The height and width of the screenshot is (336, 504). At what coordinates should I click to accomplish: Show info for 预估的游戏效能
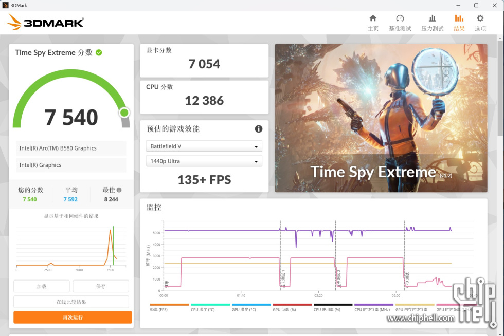pos(258,129)
